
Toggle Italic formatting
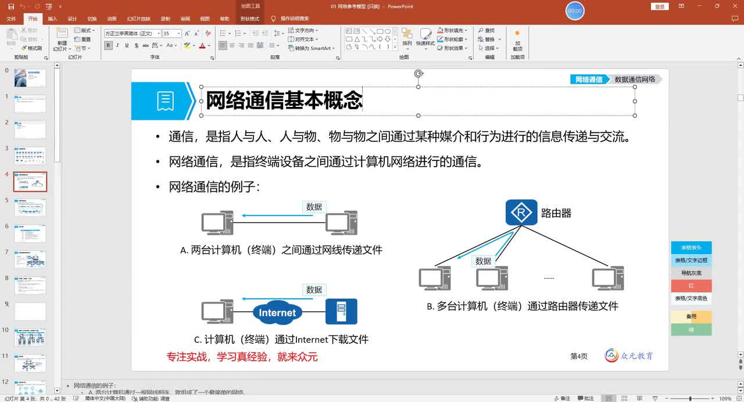(117, 45)
